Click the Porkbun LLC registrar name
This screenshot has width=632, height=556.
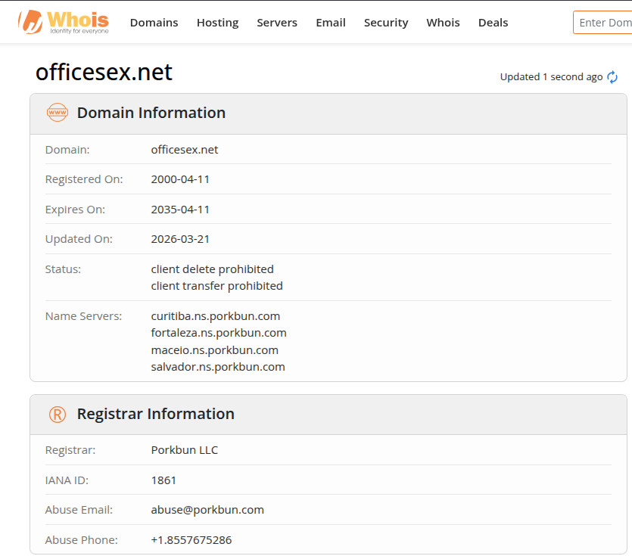pyautogui.click(x=185, y=450)
